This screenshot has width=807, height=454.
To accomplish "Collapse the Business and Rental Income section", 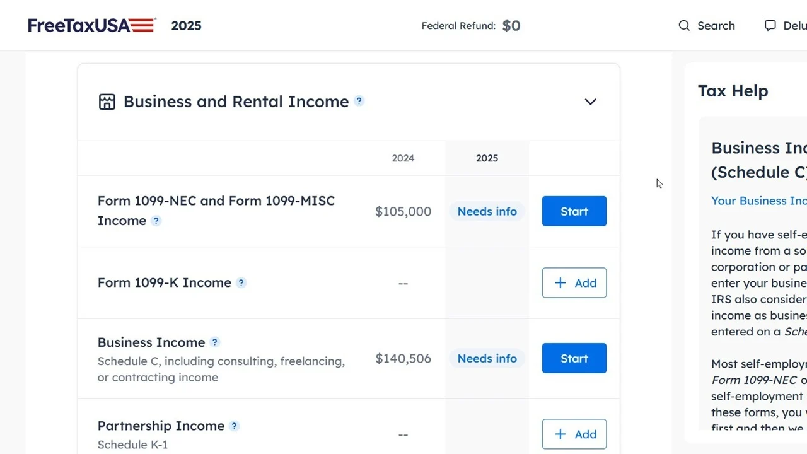I will coord(590,102).
